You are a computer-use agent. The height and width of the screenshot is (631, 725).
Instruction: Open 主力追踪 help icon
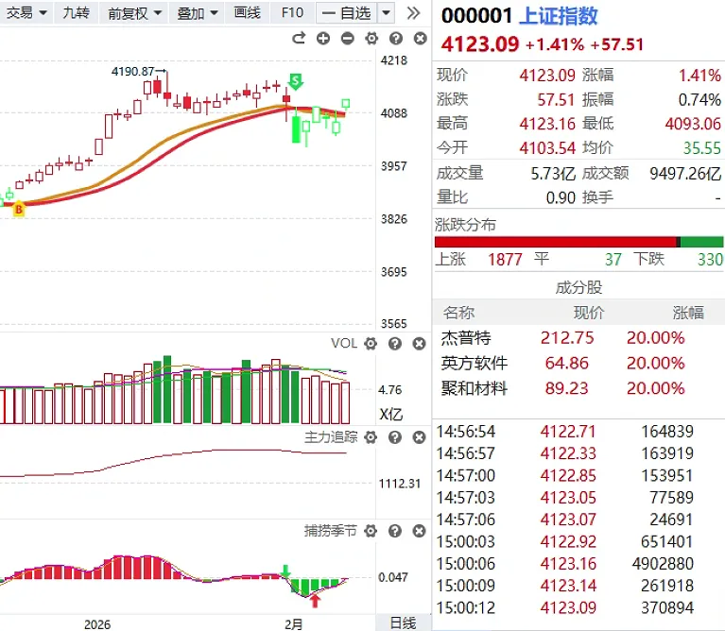[x=395, y=437]
